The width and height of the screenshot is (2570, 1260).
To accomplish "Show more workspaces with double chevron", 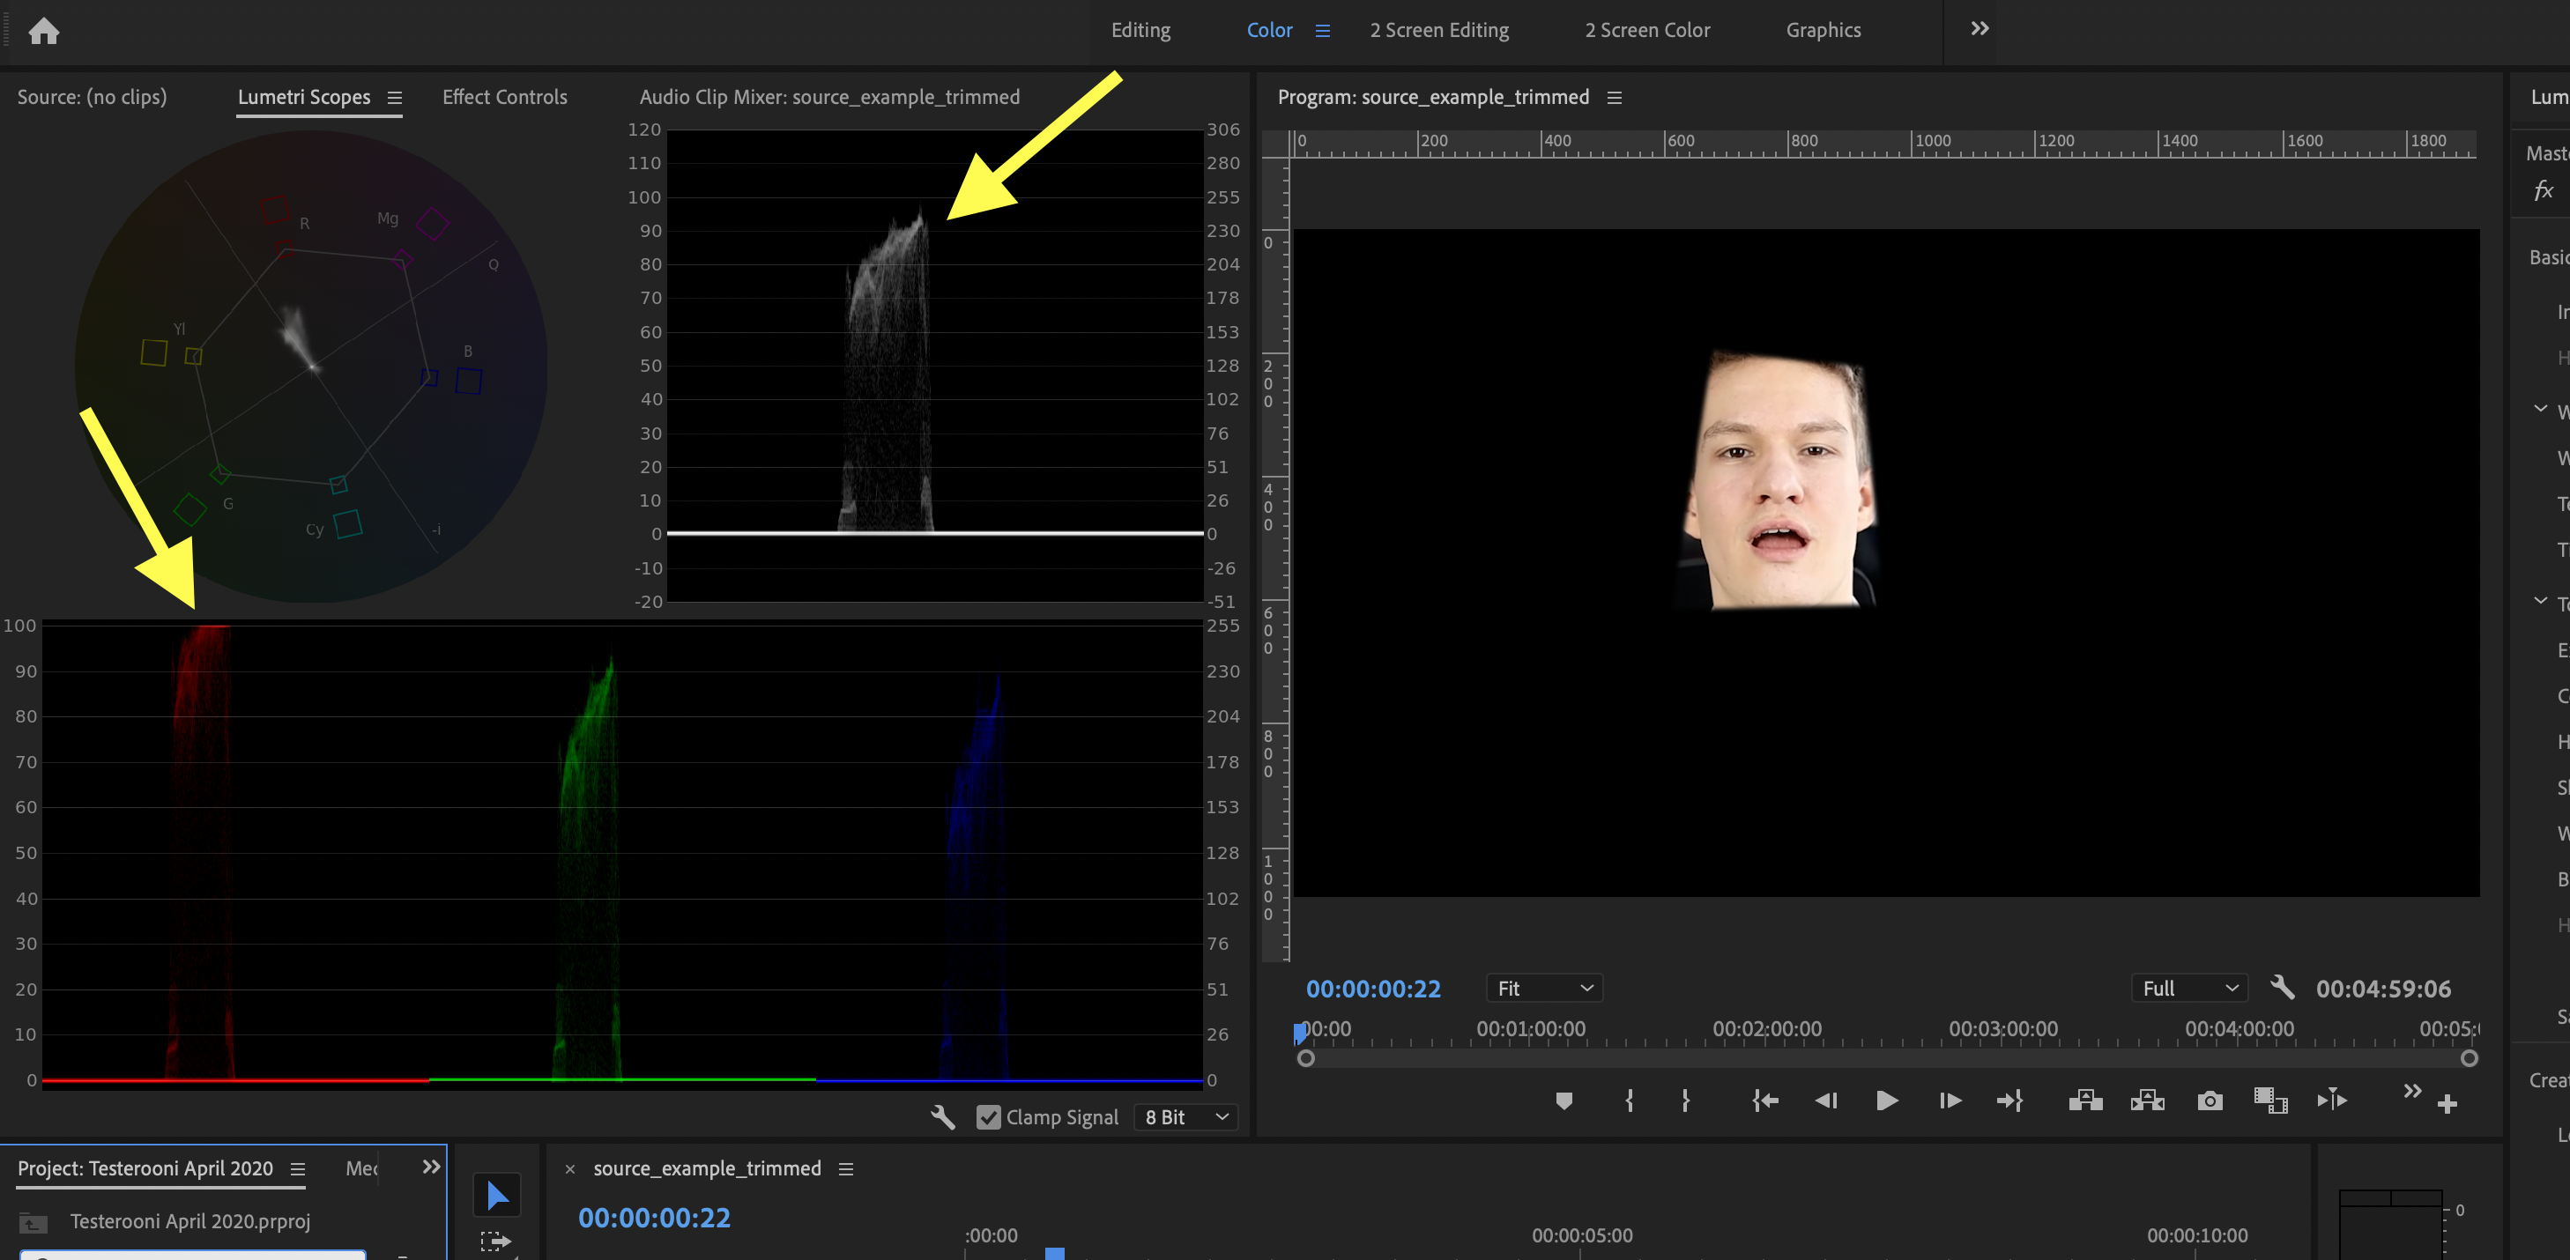I will (x=1979, y=29).
